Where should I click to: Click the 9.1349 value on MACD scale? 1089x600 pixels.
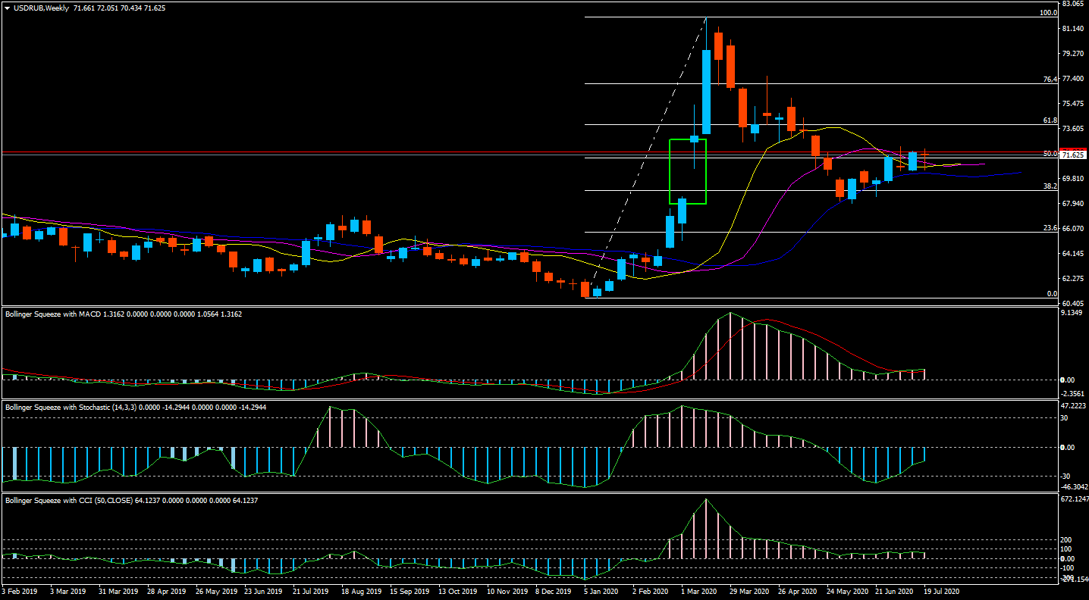tap(1072, 312)
